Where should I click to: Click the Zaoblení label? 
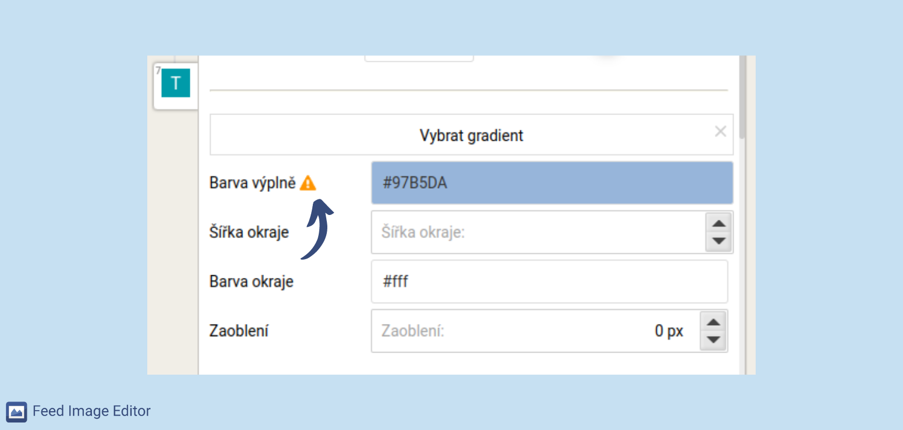pyautogui.click(x=239, y=331)
